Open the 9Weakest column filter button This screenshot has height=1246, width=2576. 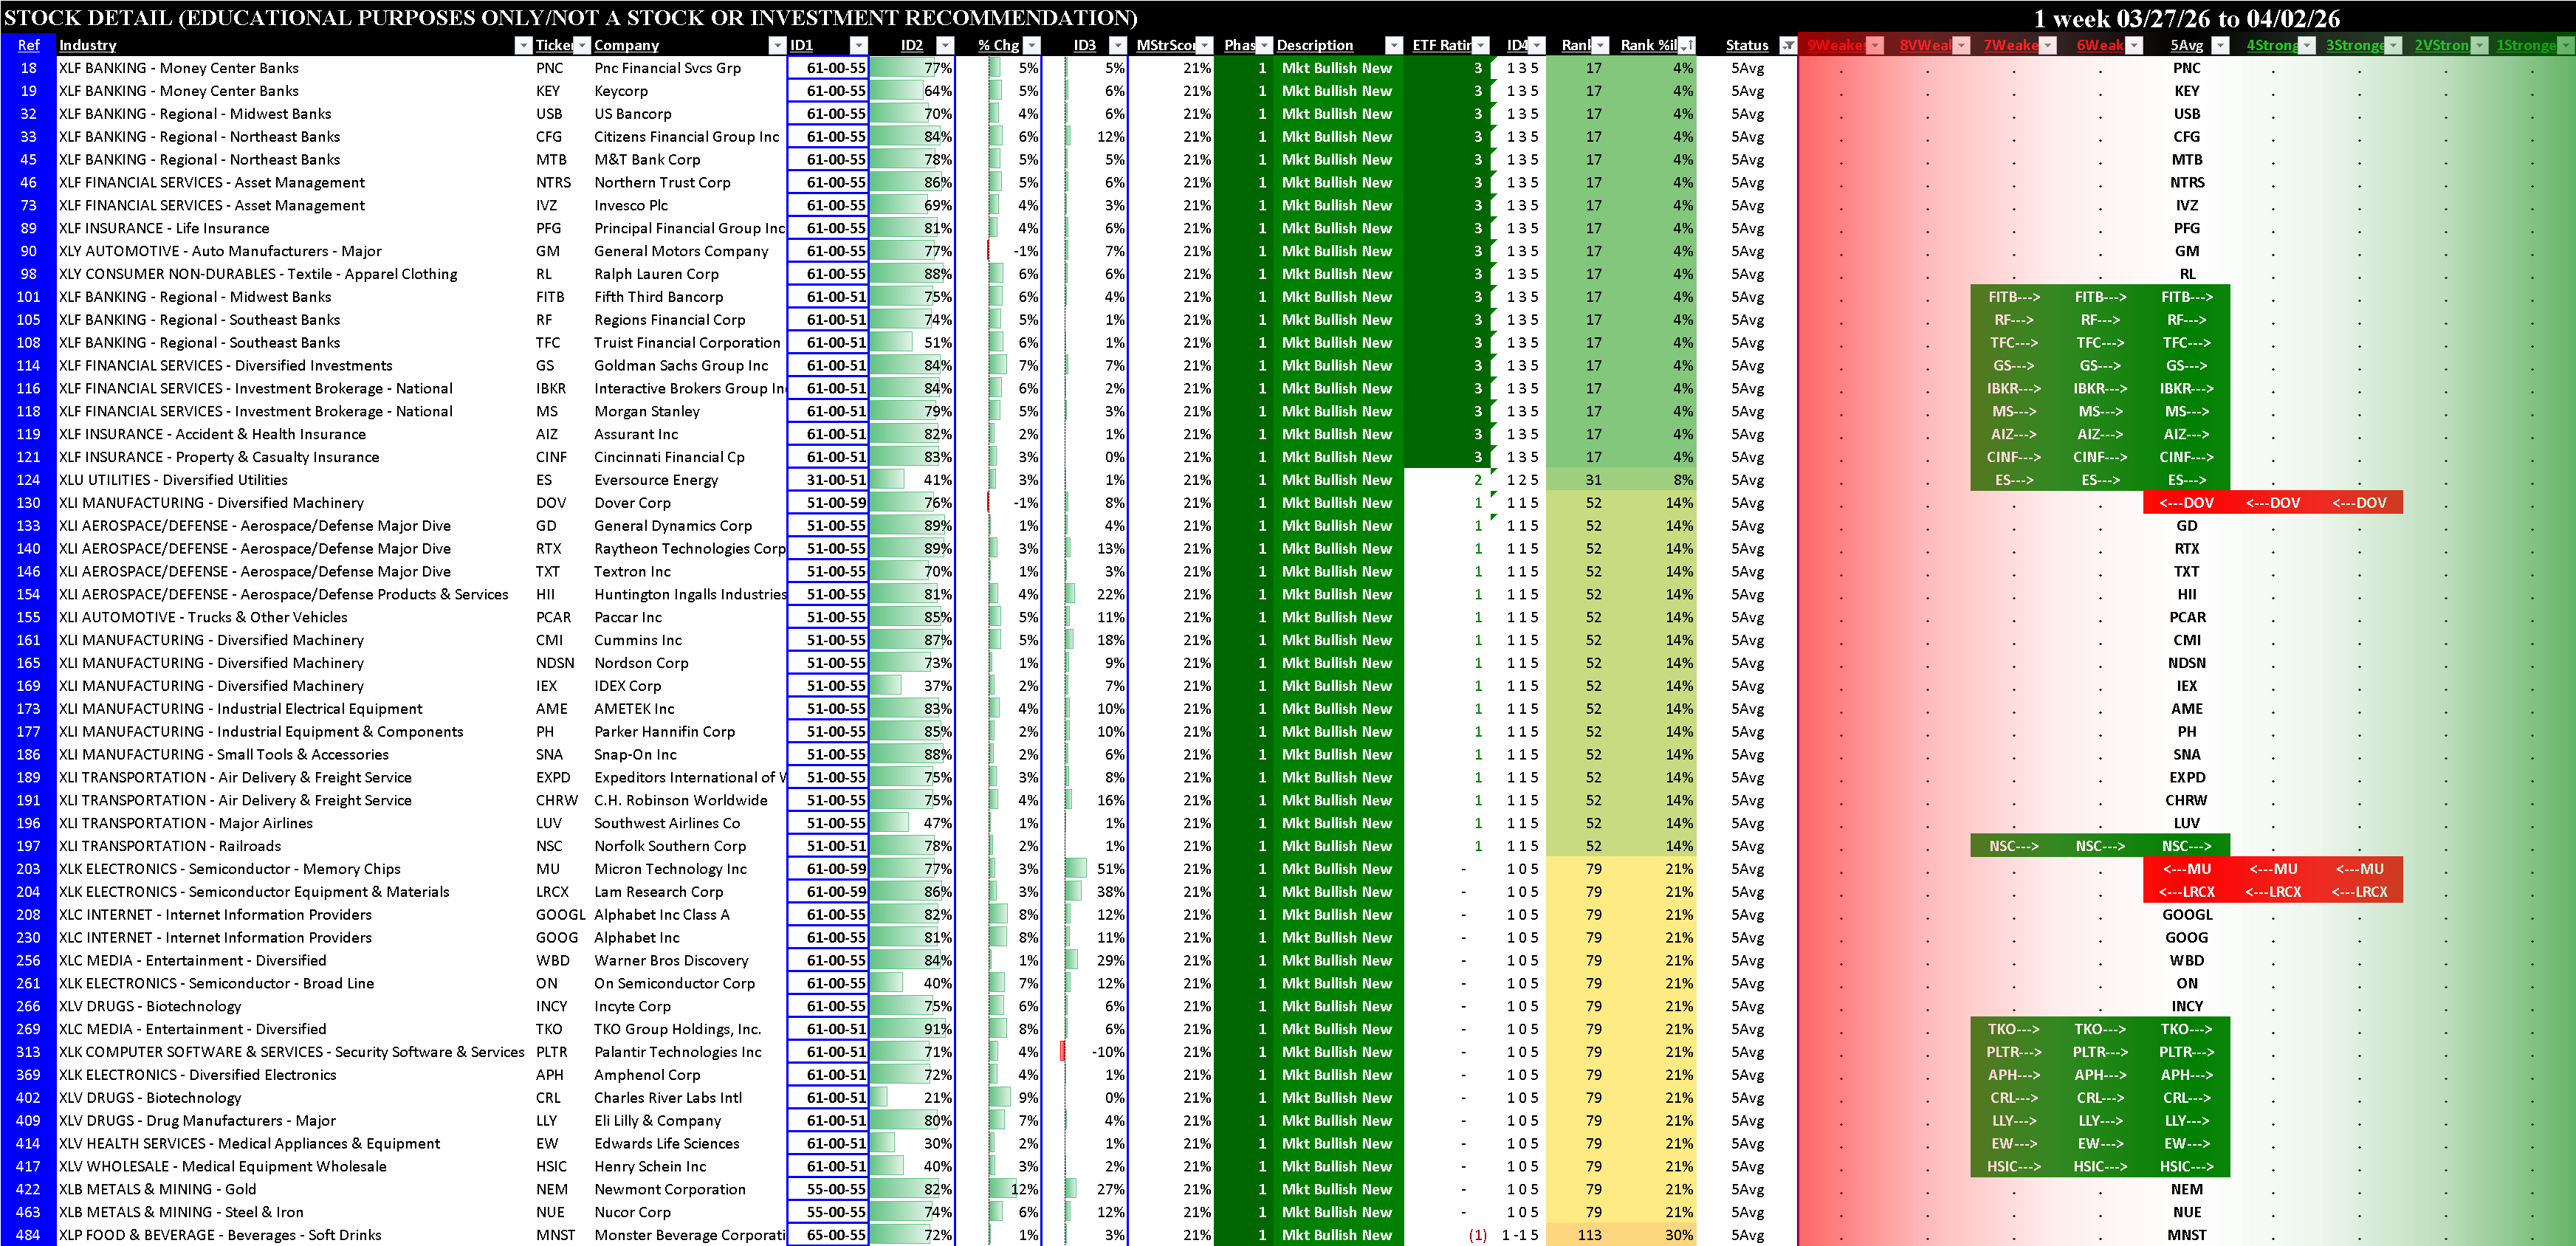click(x=1875, y=45)
